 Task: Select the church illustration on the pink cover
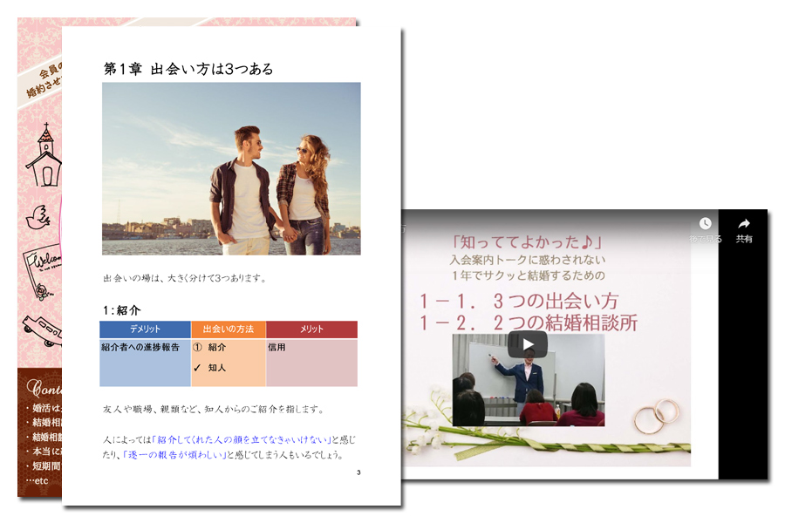point(44,154)
